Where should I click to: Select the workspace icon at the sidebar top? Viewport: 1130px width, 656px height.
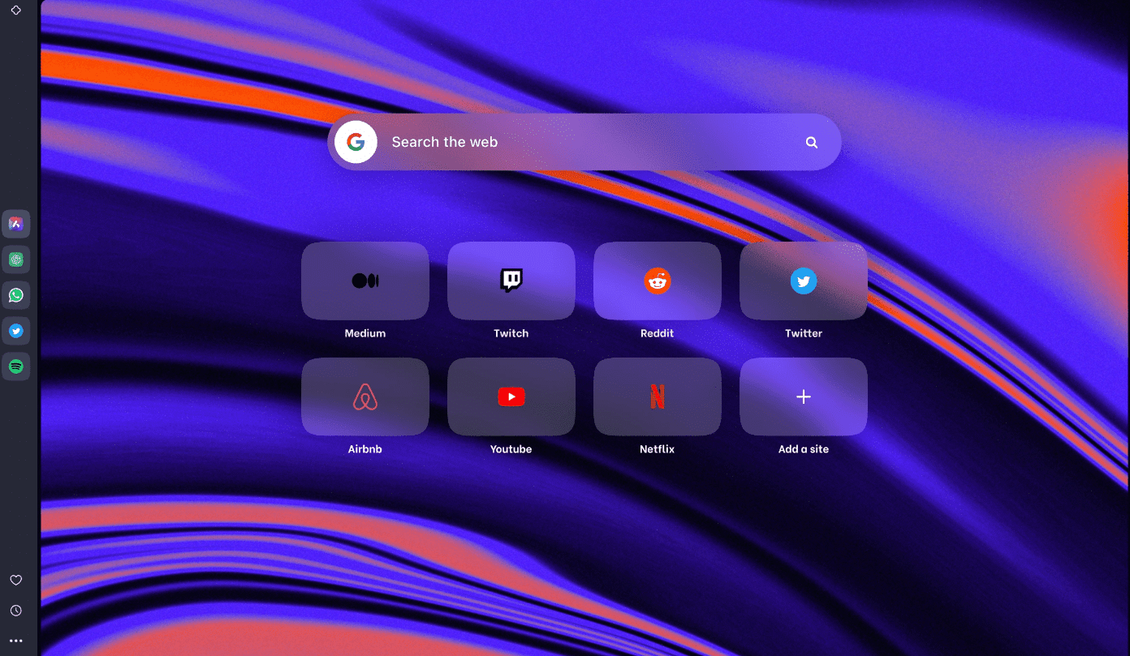point(16,9)
